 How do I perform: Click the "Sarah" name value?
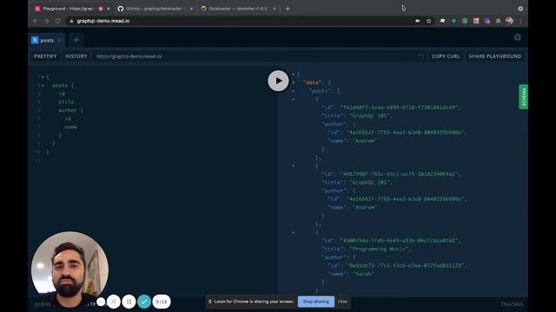[x=363, y=274]
